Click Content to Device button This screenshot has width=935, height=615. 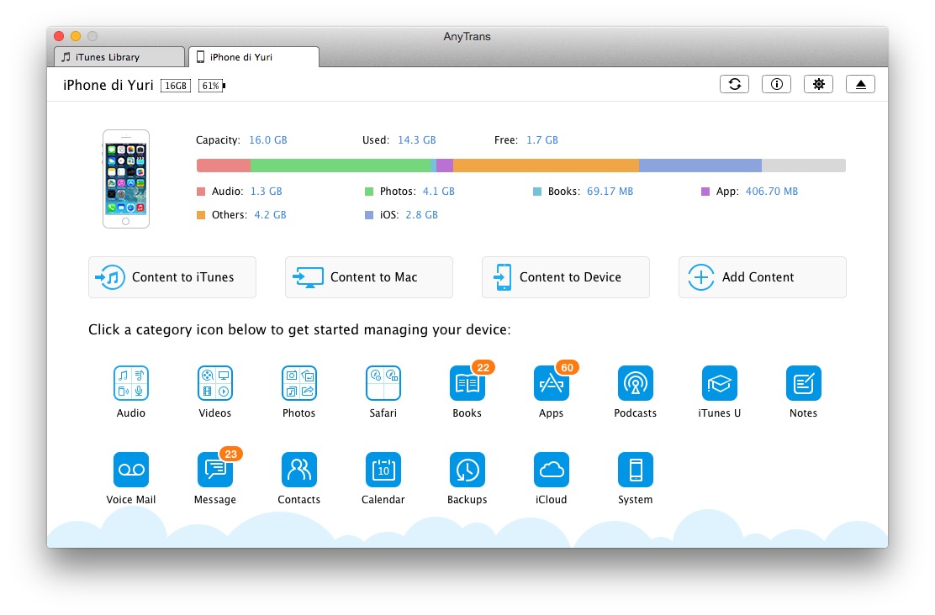click(x=566, y=277)
